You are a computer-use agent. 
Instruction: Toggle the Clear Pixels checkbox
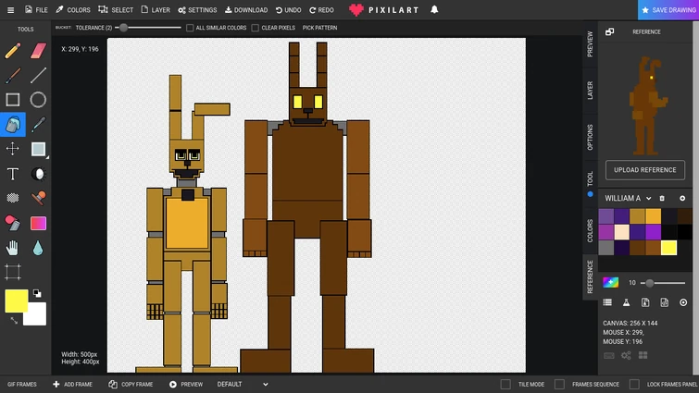pyautogui.click(x=256, y=28)
